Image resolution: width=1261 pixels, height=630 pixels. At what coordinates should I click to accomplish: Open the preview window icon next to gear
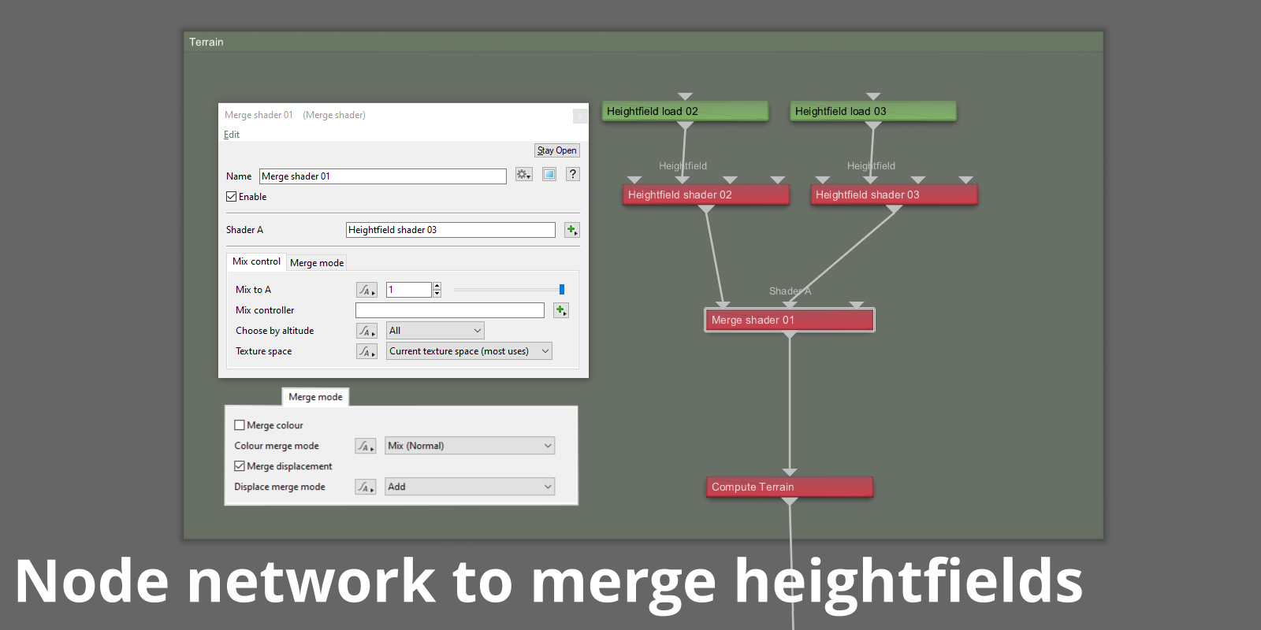pyautogui.click(x=549, y=175)
